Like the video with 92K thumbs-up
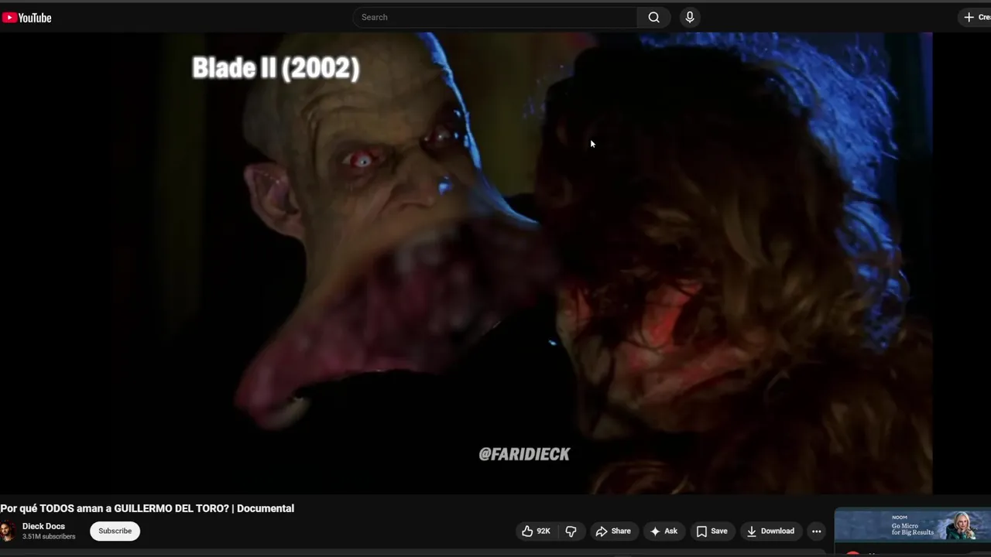The width and height of the screenshot is (991, 557). [536, 531]
